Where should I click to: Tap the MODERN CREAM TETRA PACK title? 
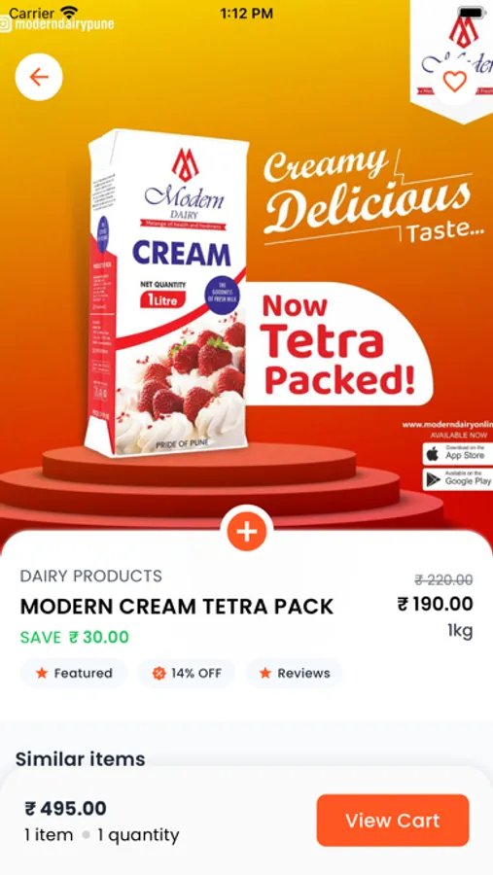177,607
